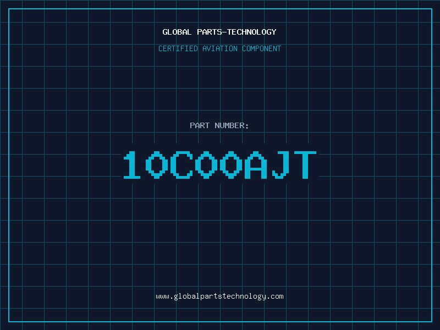The image size is (440, 330).
Task: Click the word COMPONENT in the subtitle
Action: (x=262, y=48)
